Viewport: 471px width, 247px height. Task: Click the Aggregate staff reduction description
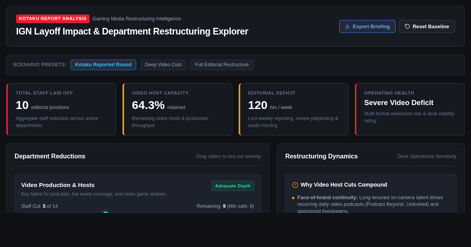[57, 122]
